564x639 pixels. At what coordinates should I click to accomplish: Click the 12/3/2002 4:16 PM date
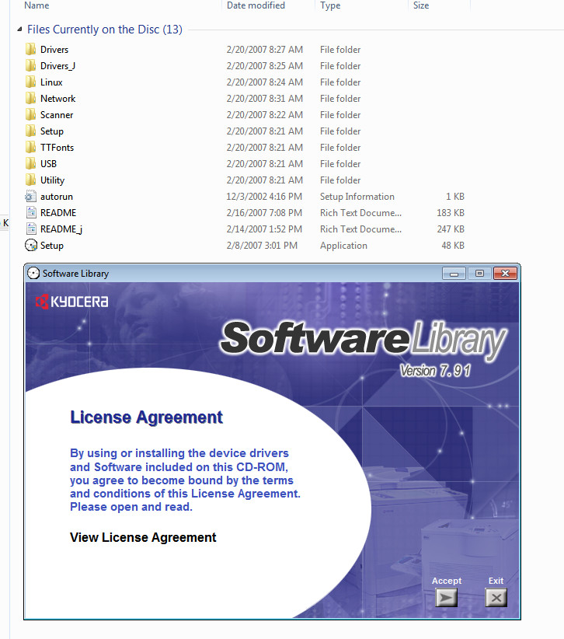264,197
